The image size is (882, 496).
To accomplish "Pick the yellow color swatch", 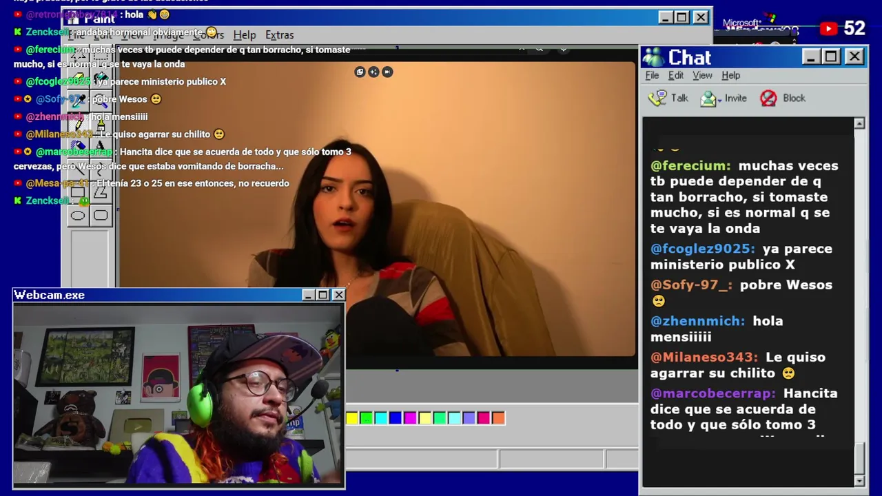I will (352, 417).
